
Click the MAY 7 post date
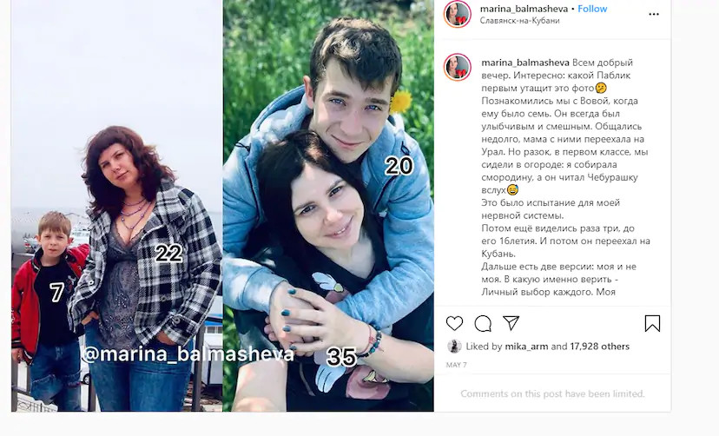[x=456, y=365]
